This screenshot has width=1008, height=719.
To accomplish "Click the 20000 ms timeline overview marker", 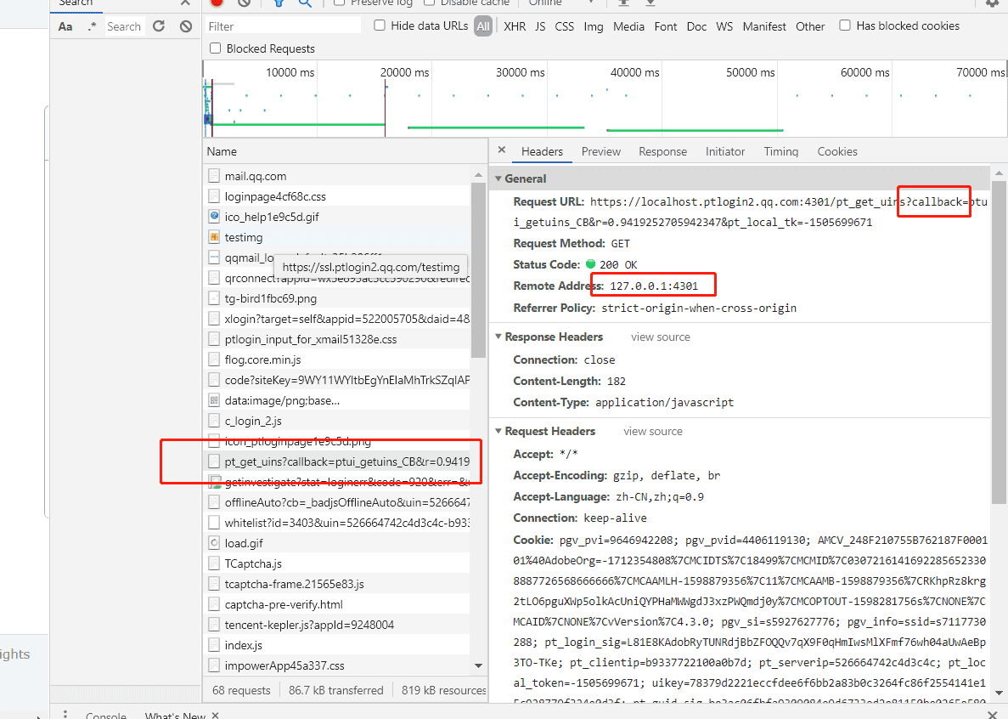I will click(x=404, y=72).
